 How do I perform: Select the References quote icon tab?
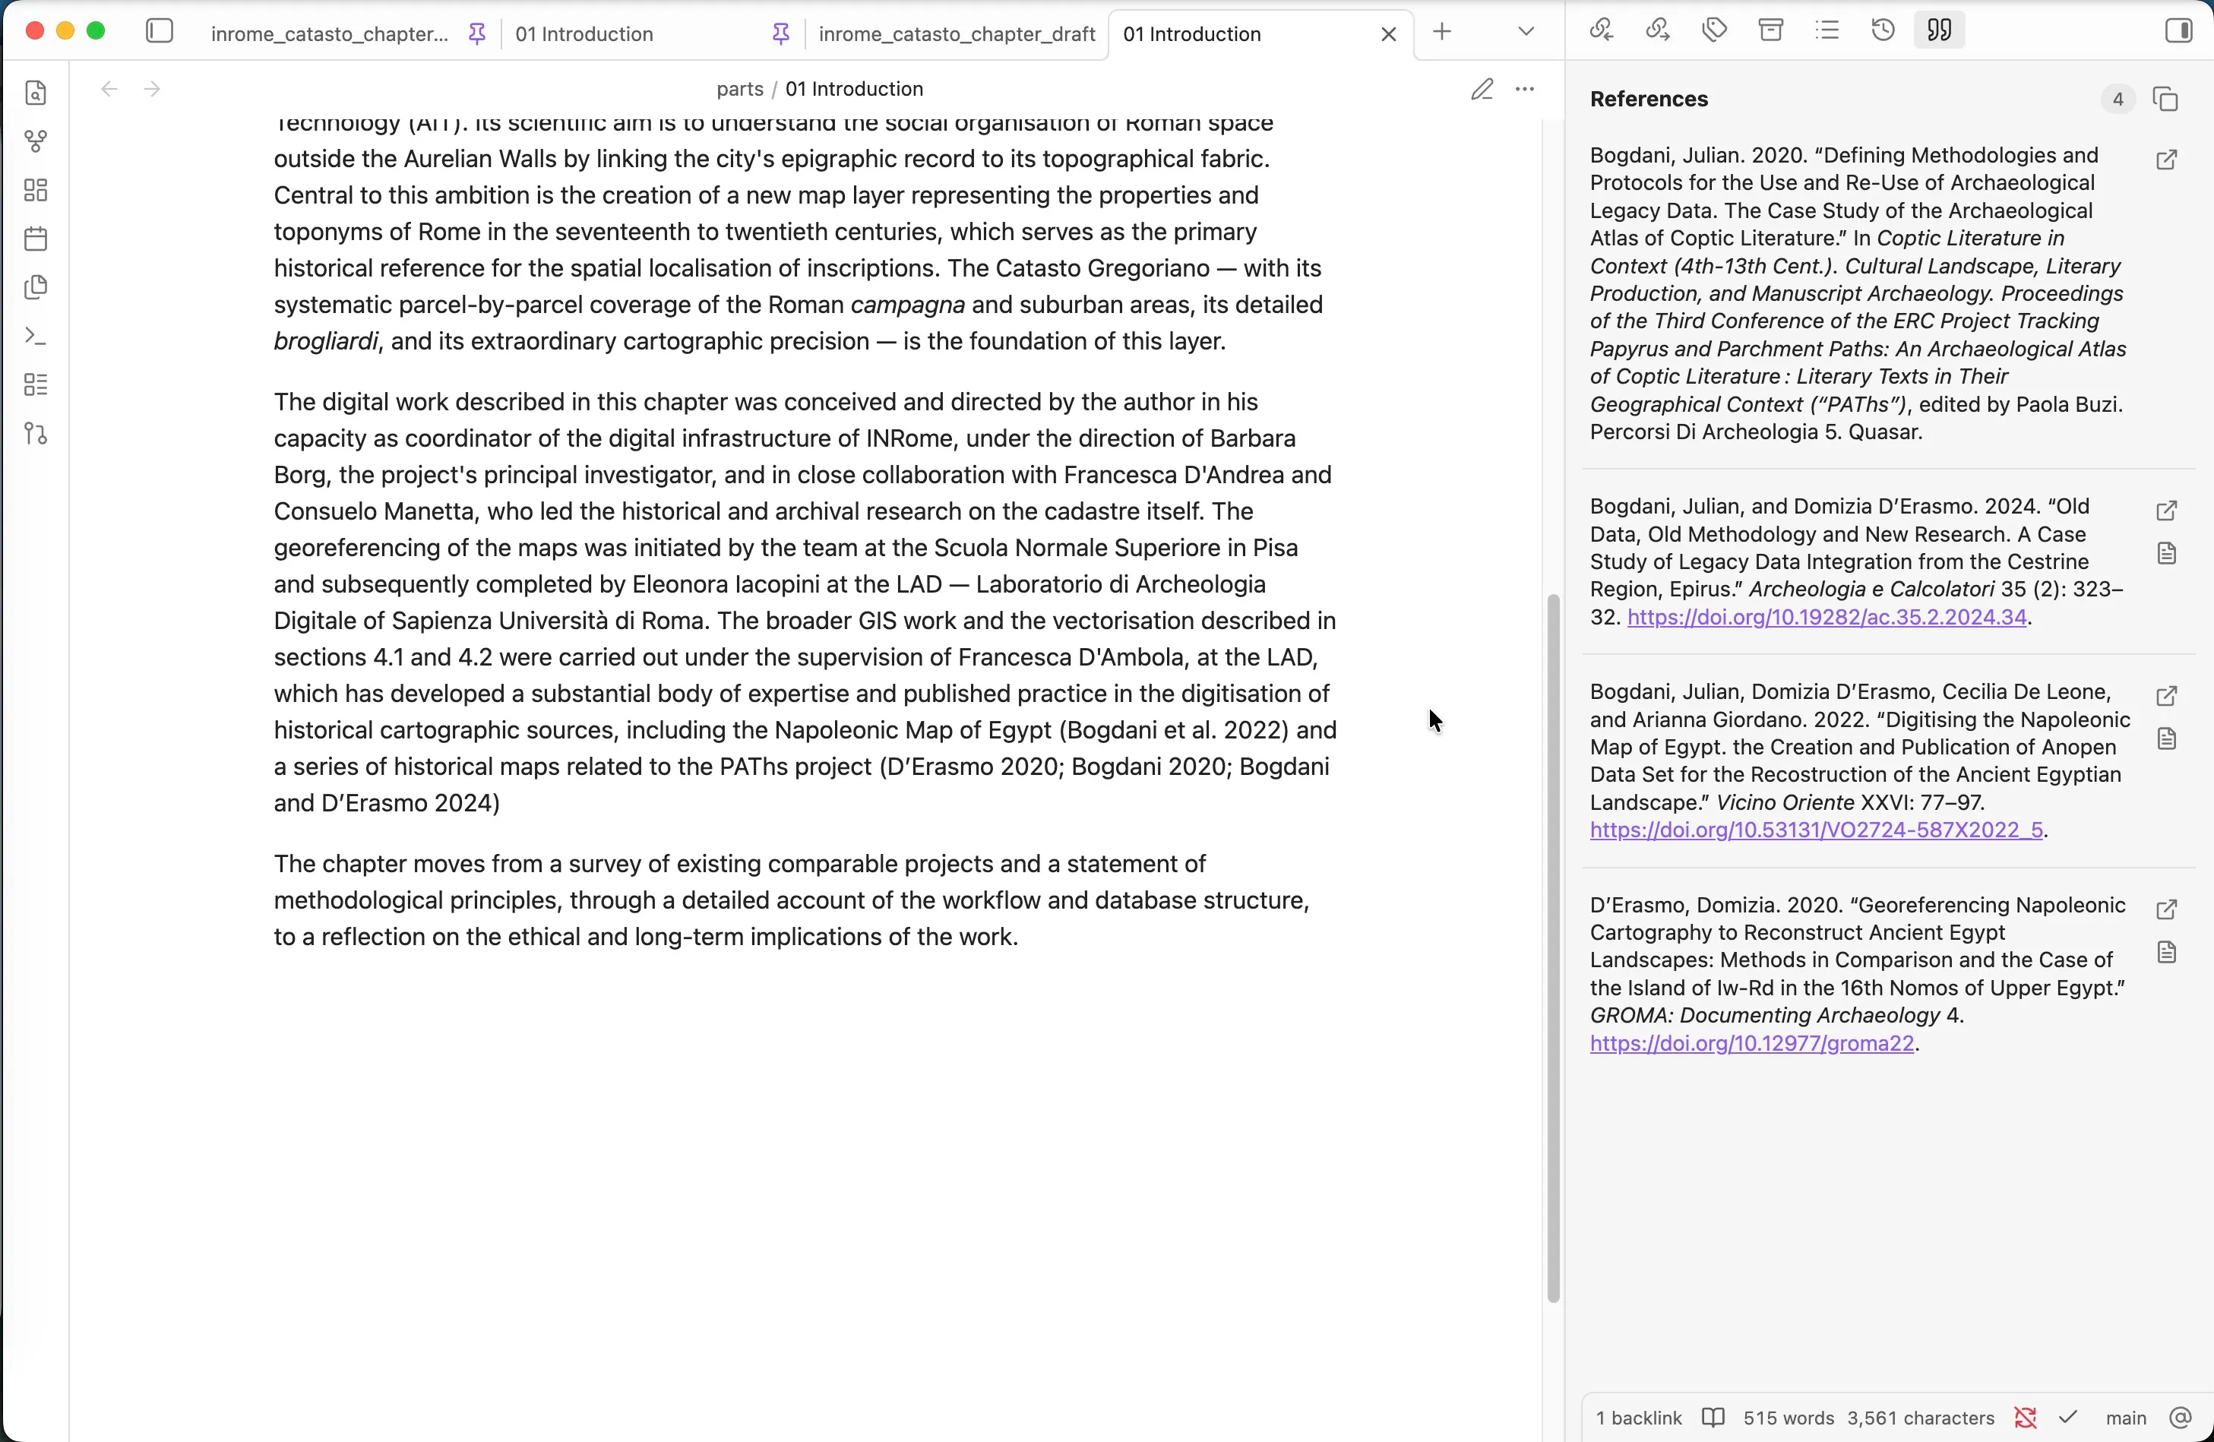[1940, 30]
